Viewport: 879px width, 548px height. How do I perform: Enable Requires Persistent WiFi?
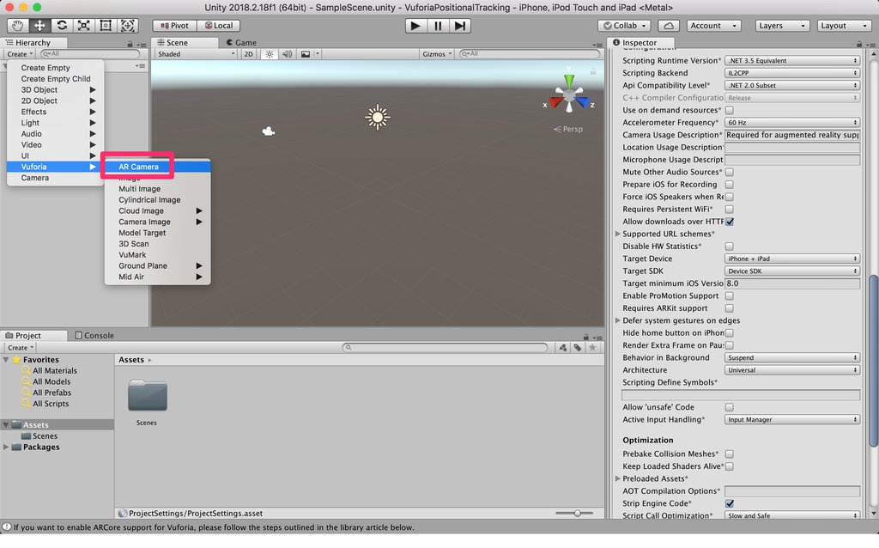[730, 210]
